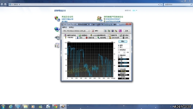Open the Health status tab with red cross
193x109 pixels.
click(90, 38)
